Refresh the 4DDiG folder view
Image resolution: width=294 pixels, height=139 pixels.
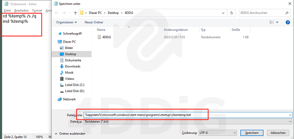click(x=232, y=13)
